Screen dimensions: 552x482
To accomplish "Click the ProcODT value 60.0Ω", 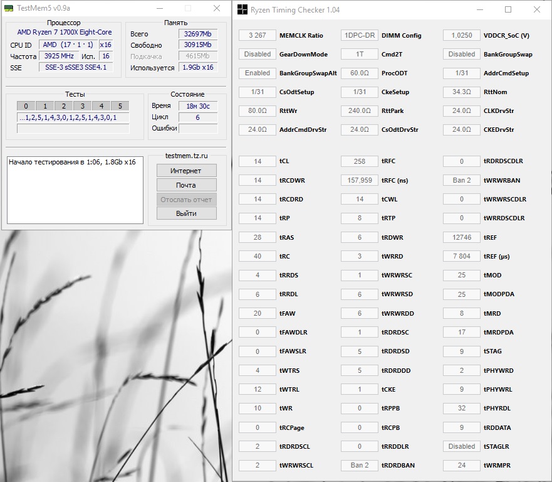I will tap(360, 73).
